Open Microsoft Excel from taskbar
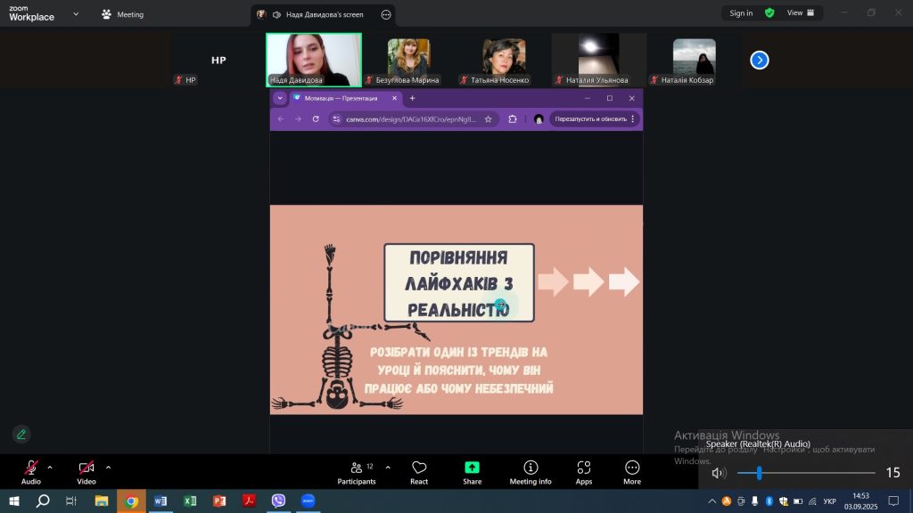913x513 pixels. point(190,501)
